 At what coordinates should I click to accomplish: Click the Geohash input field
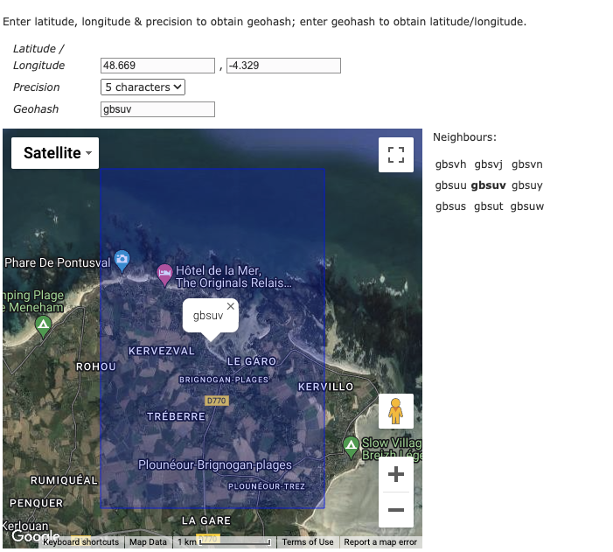pyautogui.click(x=158, y=109)
